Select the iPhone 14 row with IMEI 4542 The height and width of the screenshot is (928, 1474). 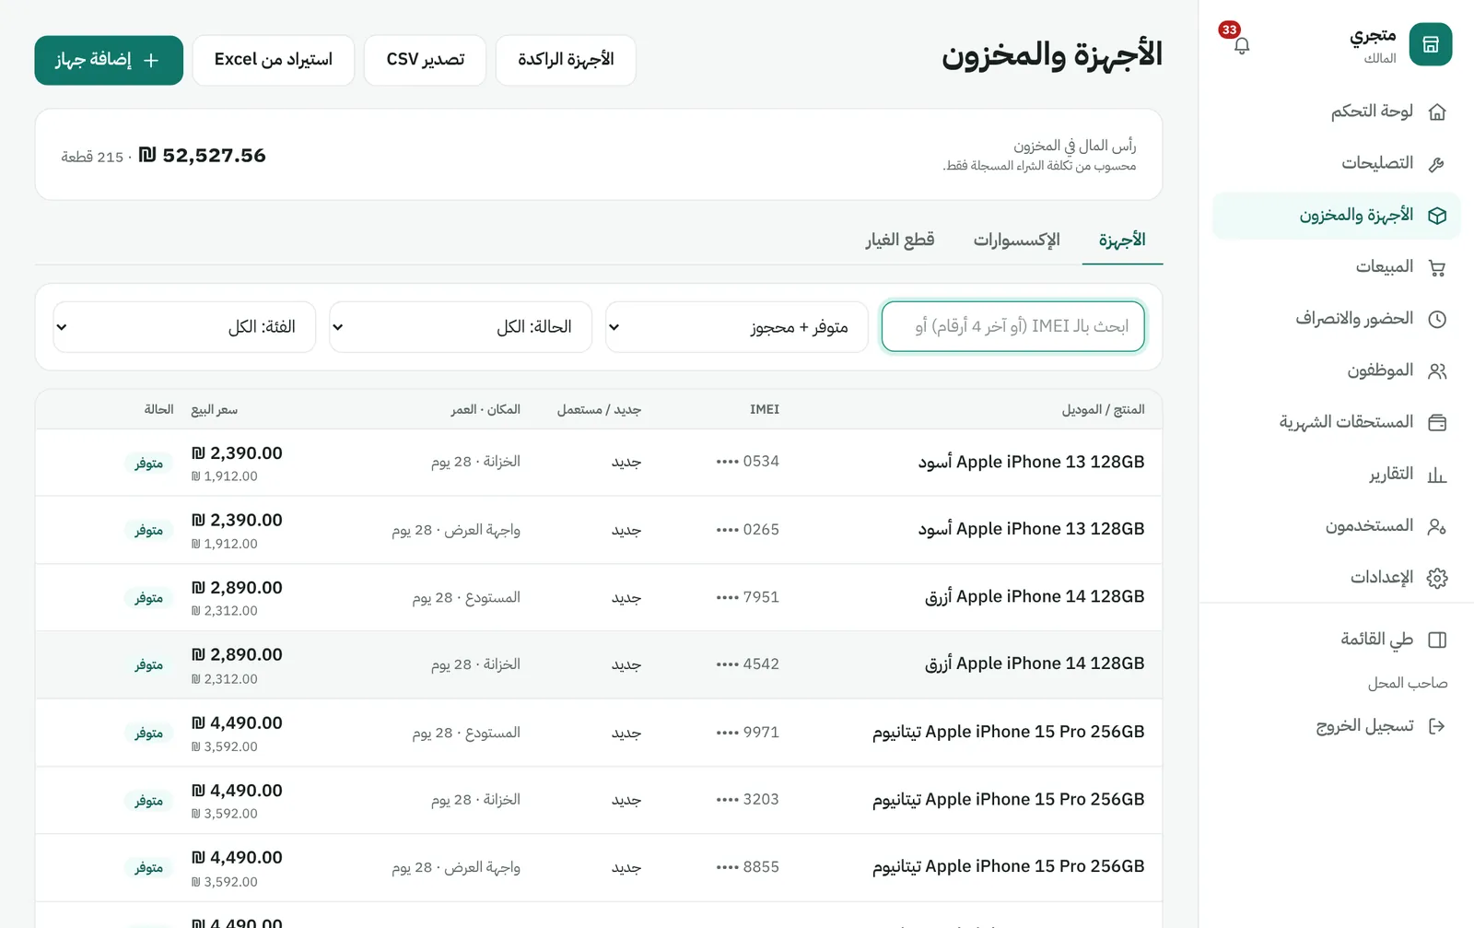(599, 664)
